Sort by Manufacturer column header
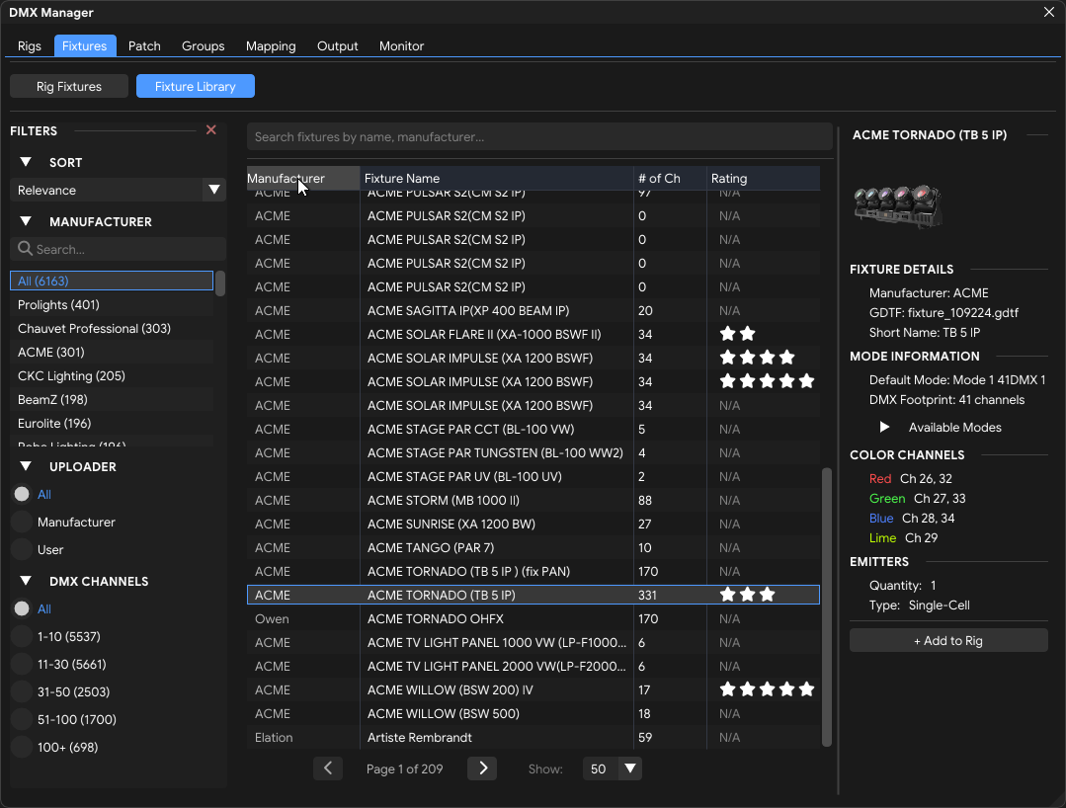This screenshot has width=1066, height=808. click(303, 178)
